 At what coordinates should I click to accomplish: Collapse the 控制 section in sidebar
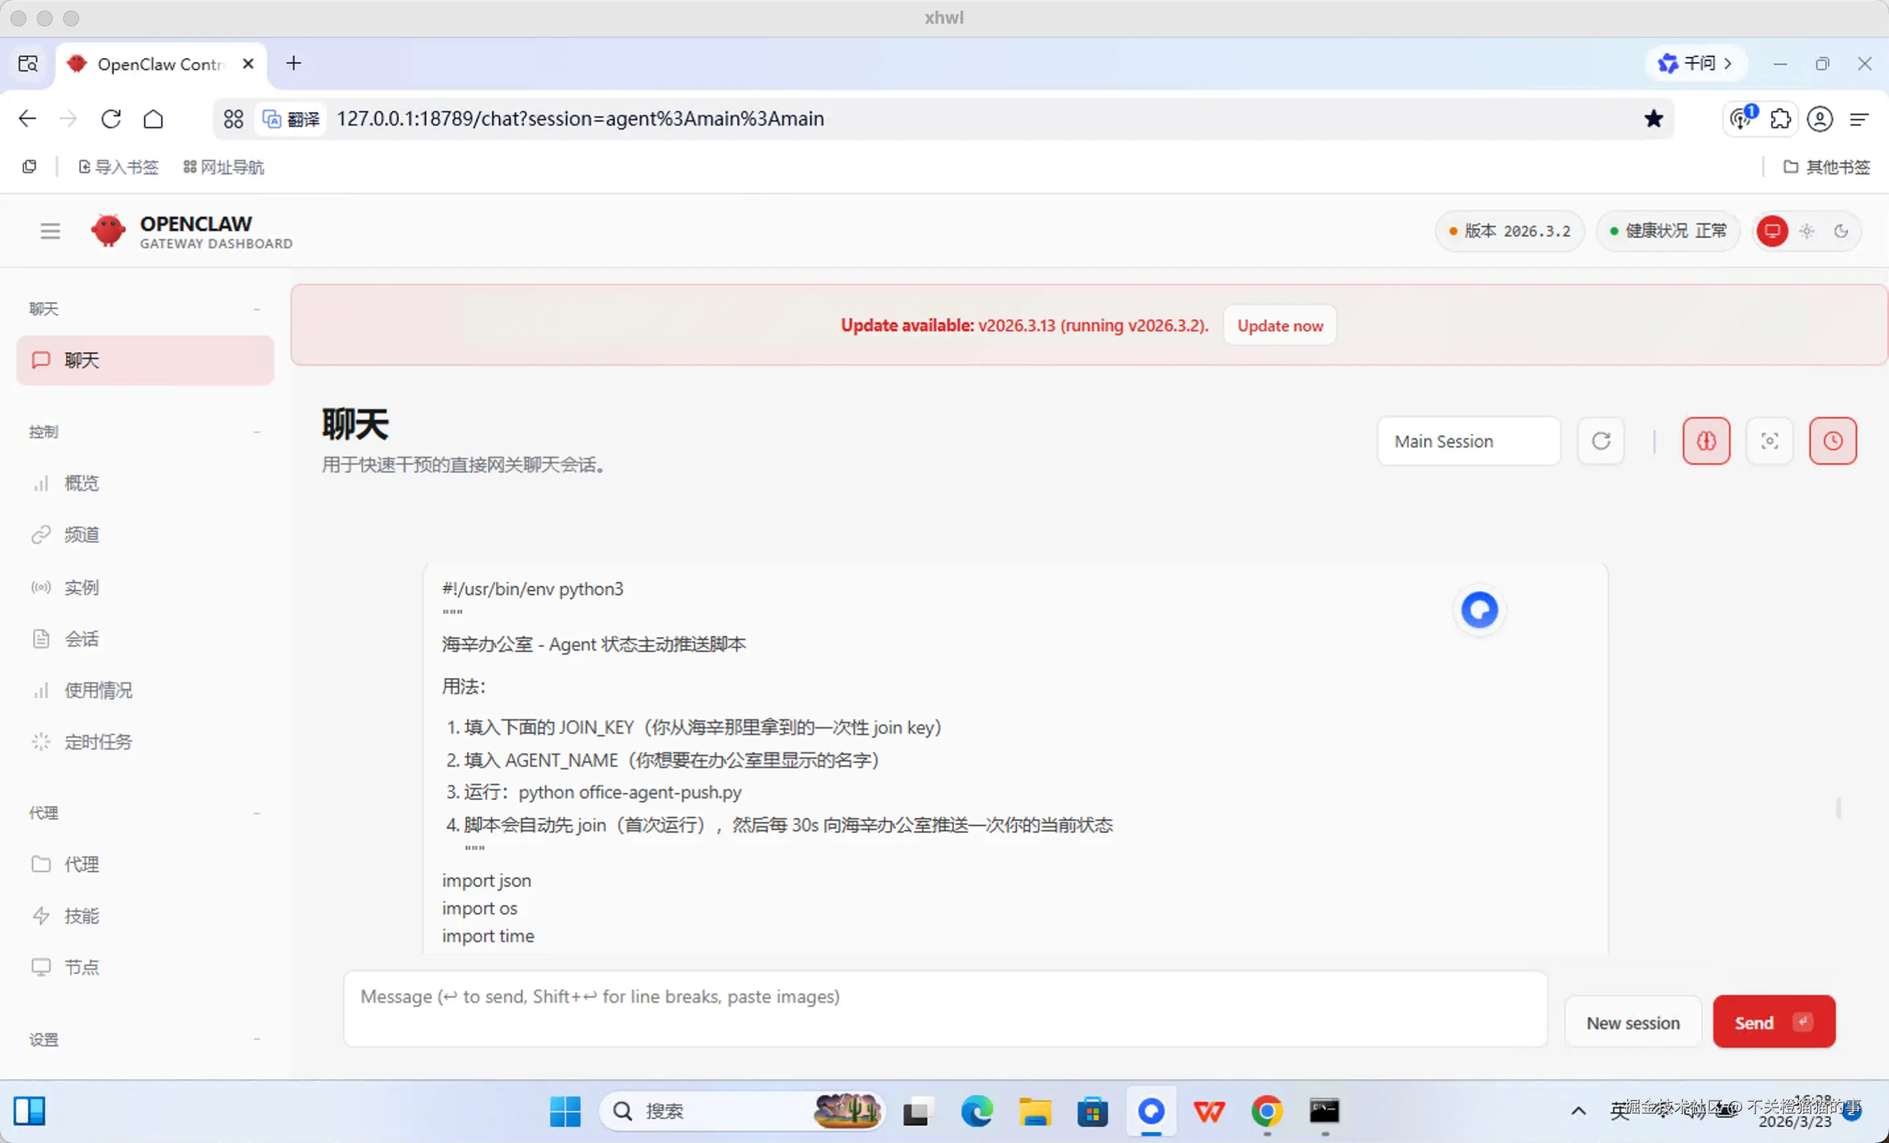pyautogui.click(x=258, y=432)
